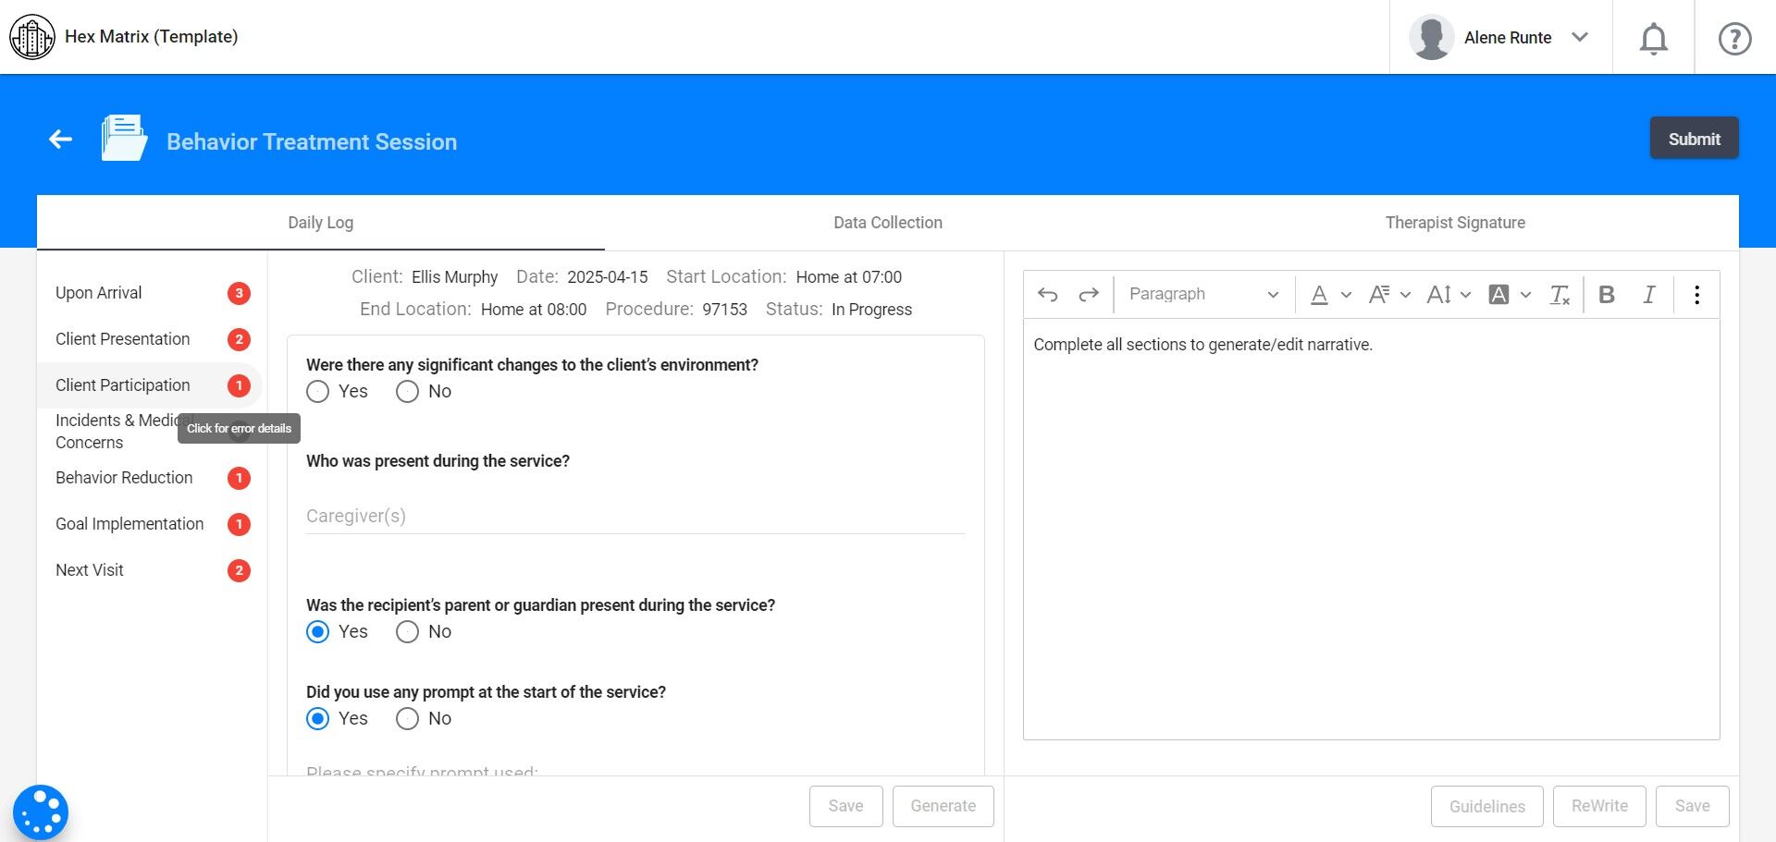Viewport: 1776px width, 842px height.
Task: Open the more options menu in the editor toolbar
Action: pos(1696,294)
